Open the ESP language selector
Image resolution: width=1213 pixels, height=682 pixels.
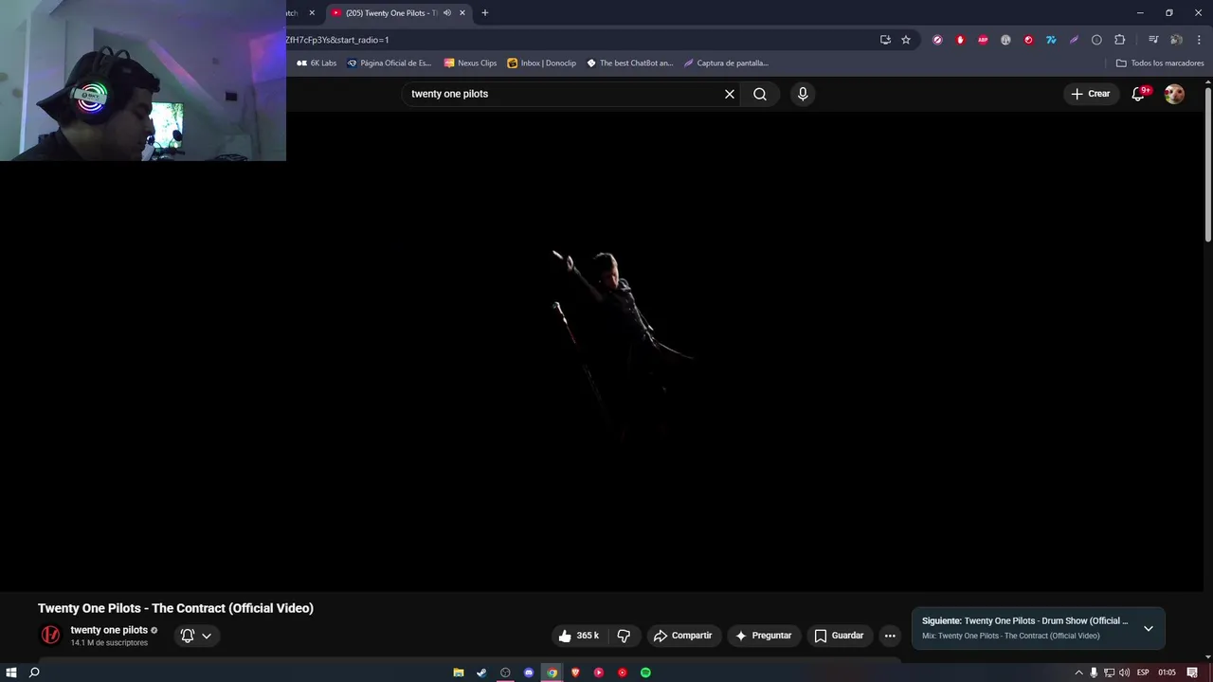[1143, 673]
